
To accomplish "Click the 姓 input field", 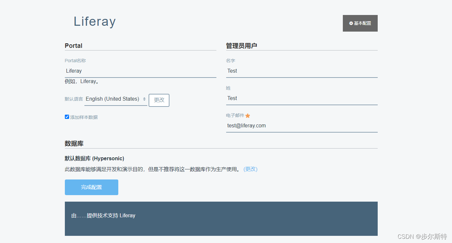I will pos(302,98).
